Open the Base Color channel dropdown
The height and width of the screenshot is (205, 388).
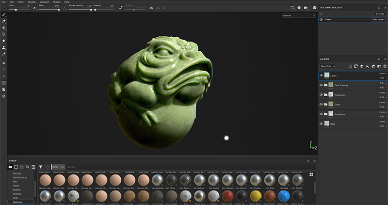click(328, 66)
